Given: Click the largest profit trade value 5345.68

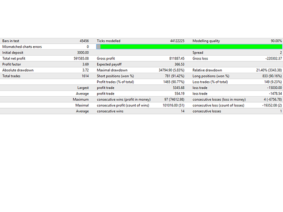Looking at the screenshot, I should [179, 88].
